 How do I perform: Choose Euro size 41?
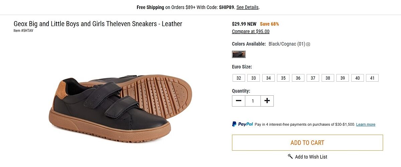(x=372, y=78)
